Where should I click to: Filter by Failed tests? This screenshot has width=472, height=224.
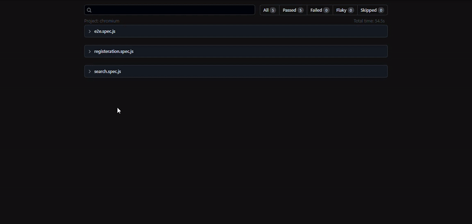coord(320,10)
